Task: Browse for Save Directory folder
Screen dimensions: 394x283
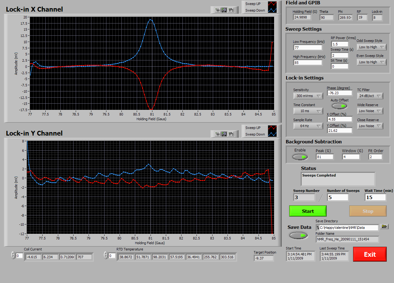Action: point(384,227)
